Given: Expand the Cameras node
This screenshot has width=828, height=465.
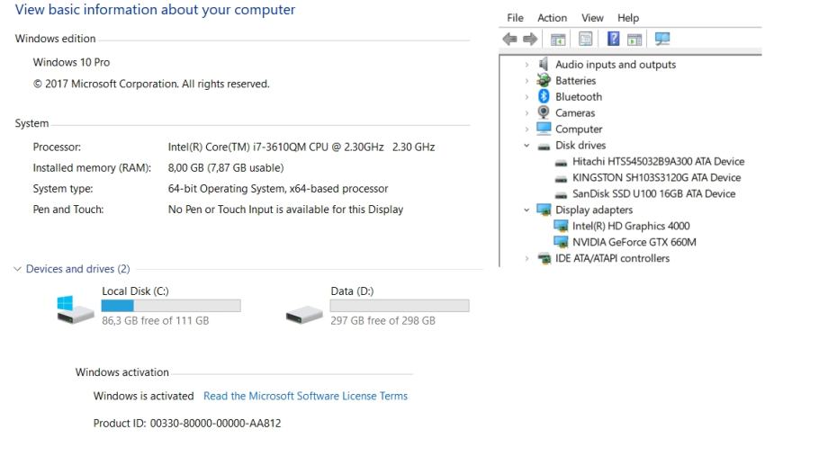Looking at the screenshot, I should coord(526,113).
